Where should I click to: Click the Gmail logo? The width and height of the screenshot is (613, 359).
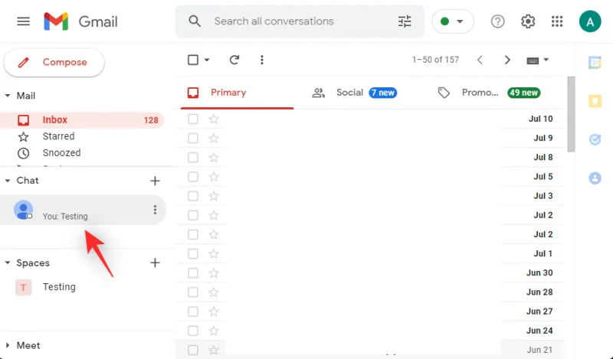tap(81, 21)
